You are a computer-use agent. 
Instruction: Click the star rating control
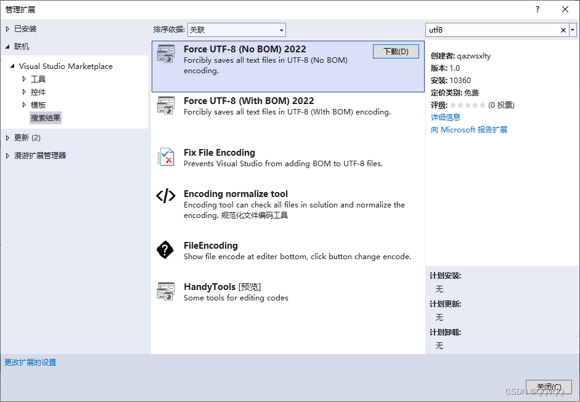[x=468, y=105]
